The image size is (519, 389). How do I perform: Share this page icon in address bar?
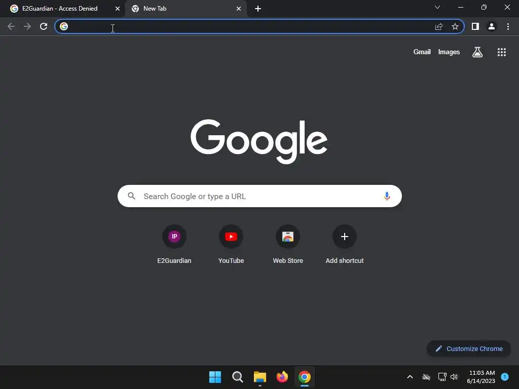coord(439,26)
